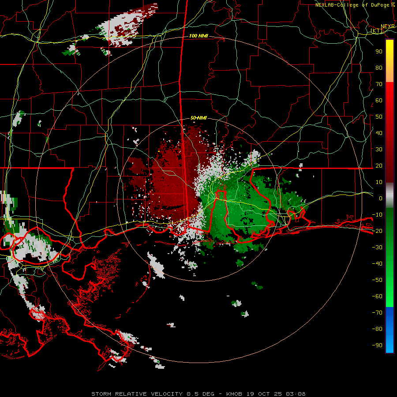Click the "-40" value on the velocity scale
Image resolution: width=397 pixels, height=397 pixels.
[377, 264]
